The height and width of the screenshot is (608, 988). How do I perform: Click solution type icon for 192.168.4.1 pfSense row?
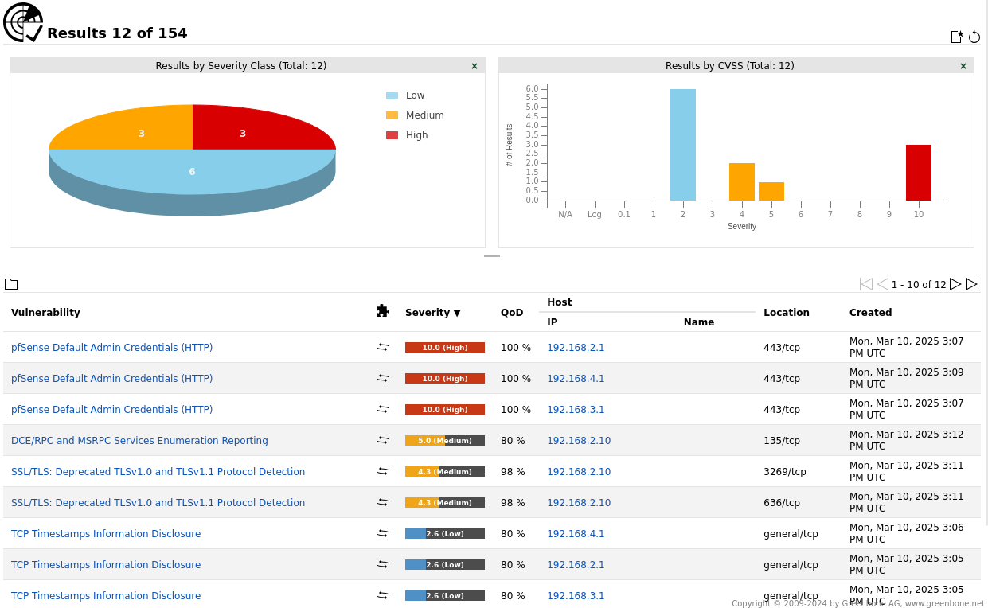point(383,378)
